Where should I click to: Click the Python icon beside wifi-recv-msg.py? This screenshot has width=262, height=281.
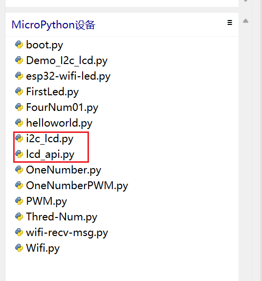[x=19, y=232]
